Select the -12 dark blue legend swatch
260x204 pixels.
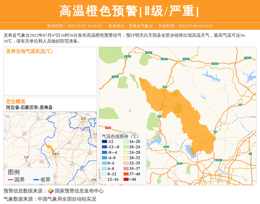pos(104,142)
